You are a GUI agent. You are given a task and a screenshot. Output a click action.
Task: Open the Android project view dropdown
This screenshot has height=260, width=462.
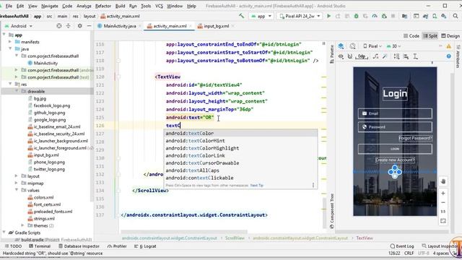(x=19, y=26)
